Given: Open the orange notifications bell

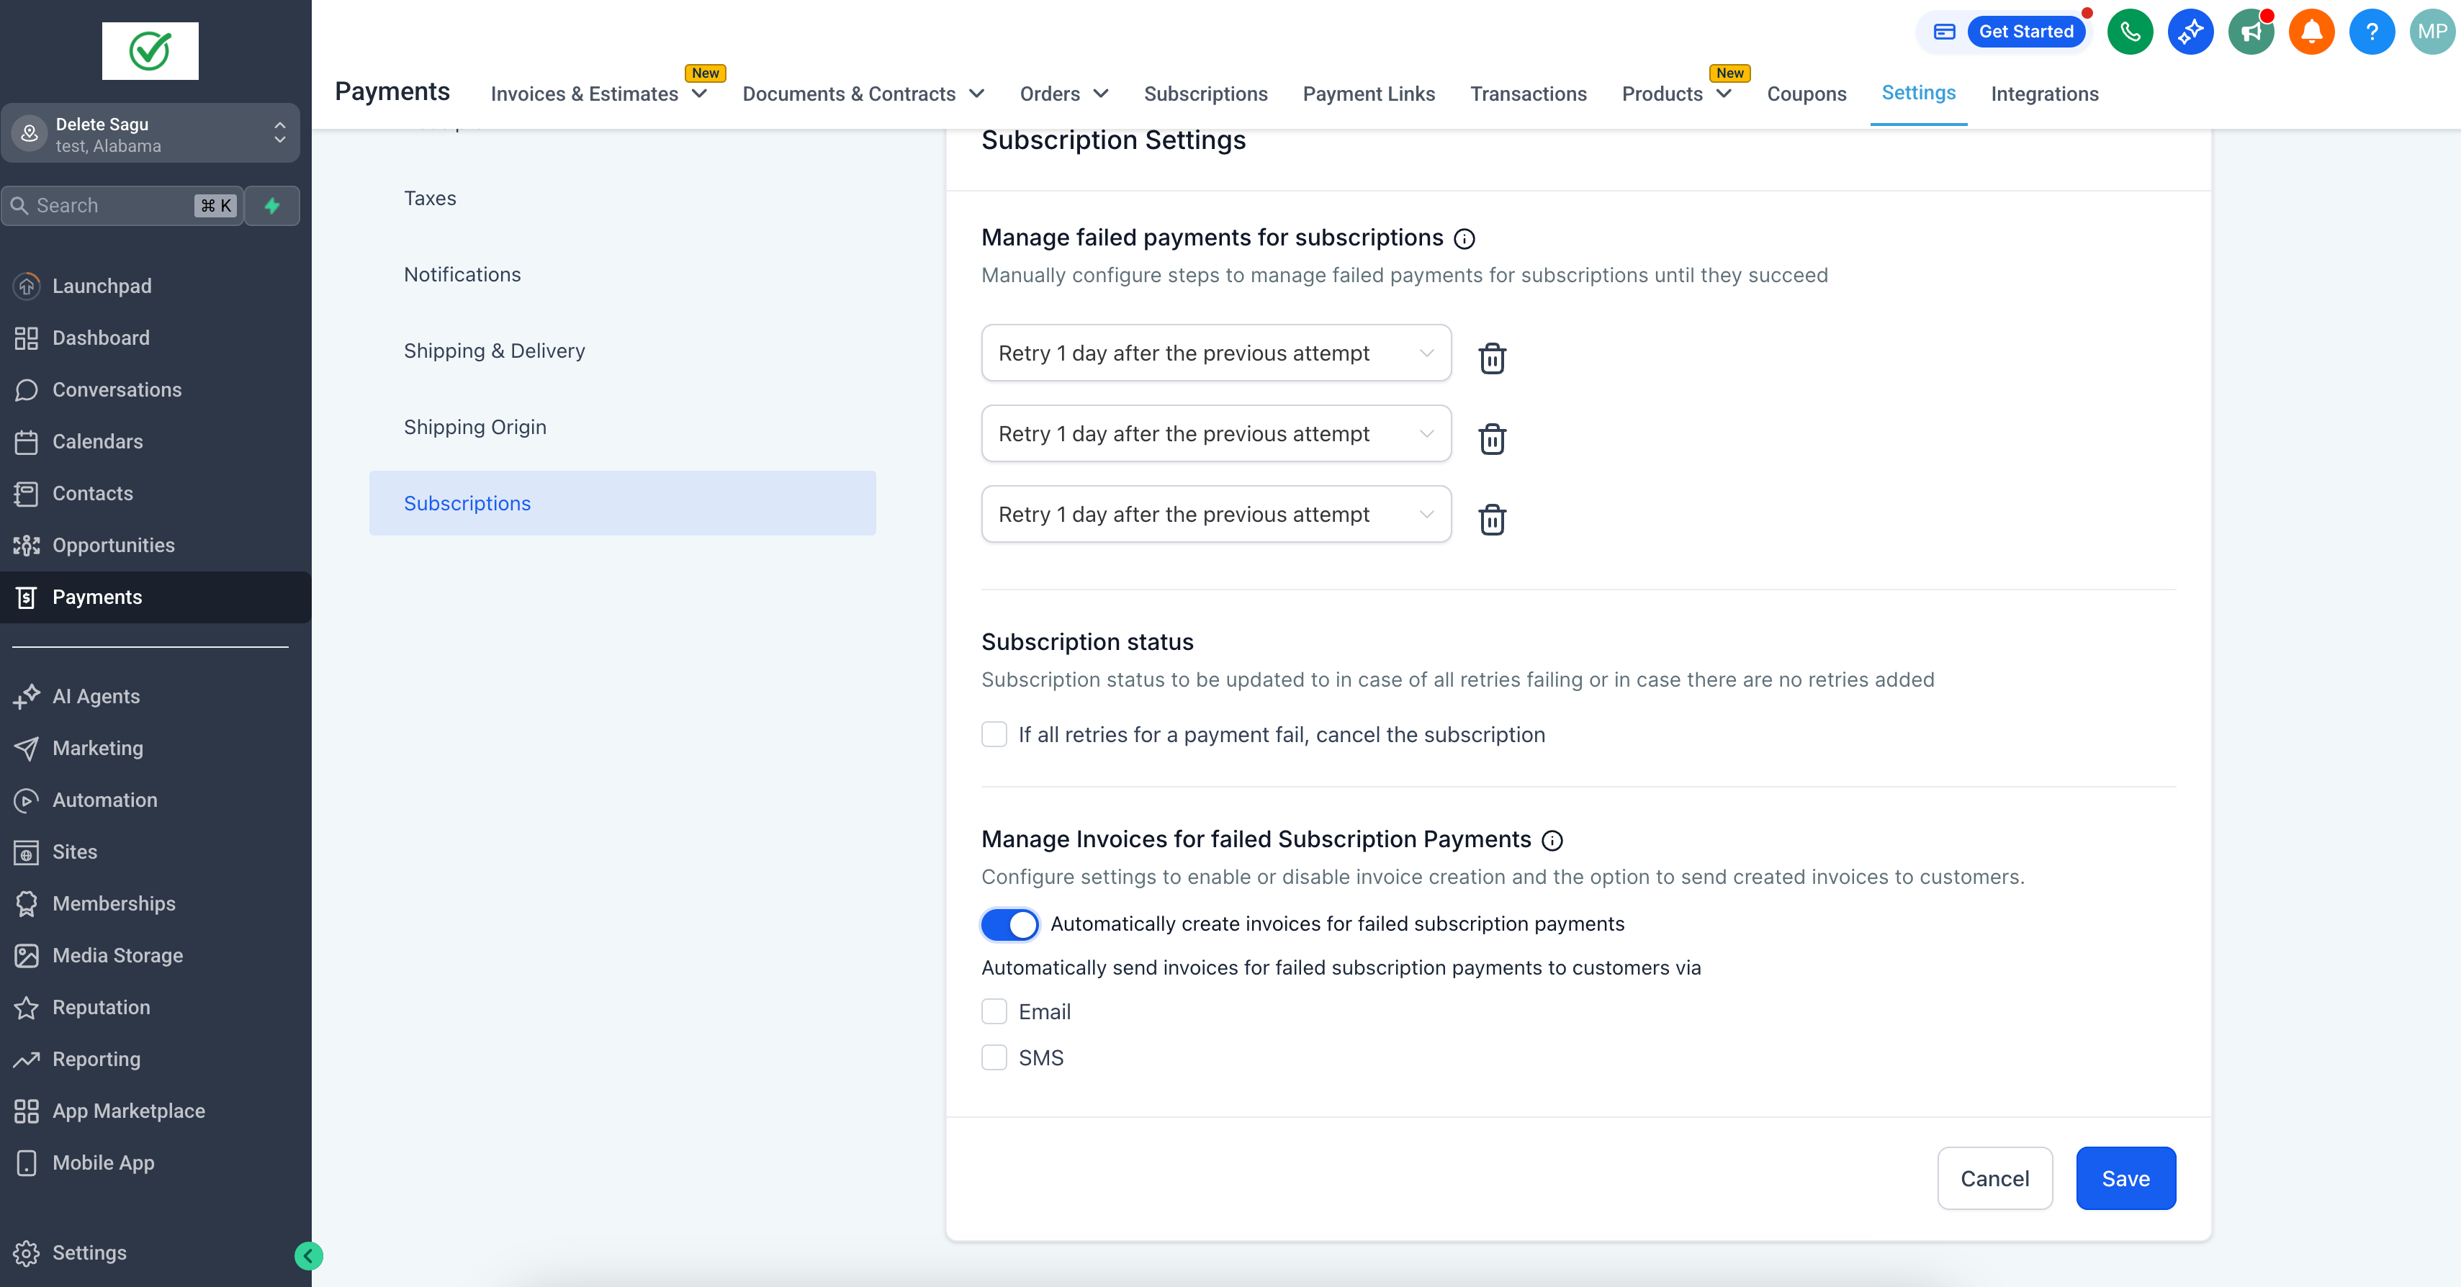Looking at the screenshot, I should coord(2311,32).
